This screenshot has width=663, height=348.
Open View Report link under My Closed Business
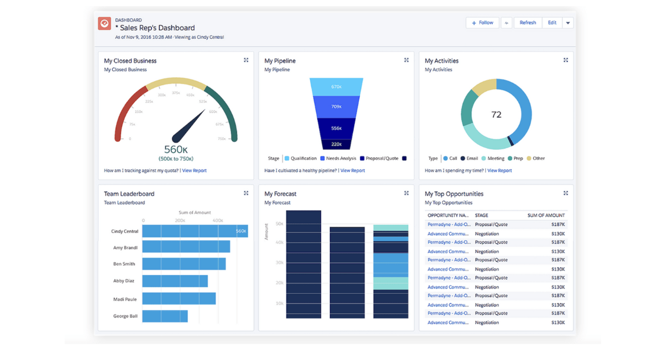(x=194, y=171)
